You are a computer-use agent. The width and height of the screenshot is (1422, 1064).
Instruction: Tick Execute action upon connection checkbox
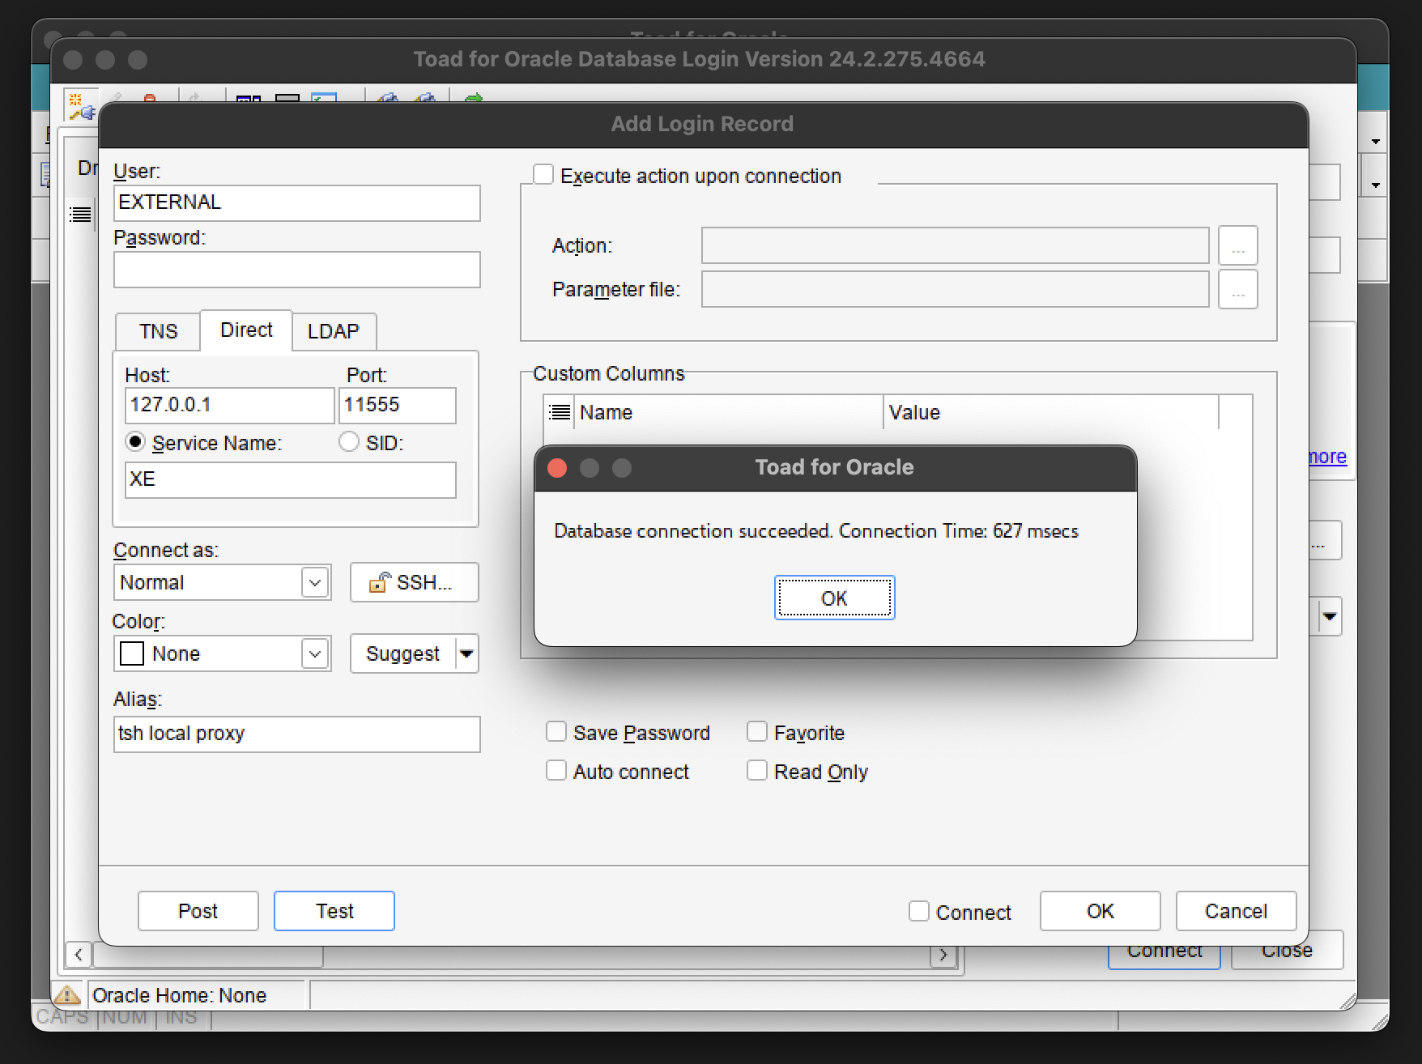[543, 175]
